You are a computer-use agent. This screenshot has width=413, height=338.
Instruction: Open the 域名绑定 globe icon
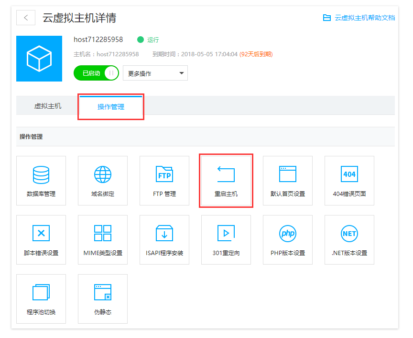tap(103, 175)
